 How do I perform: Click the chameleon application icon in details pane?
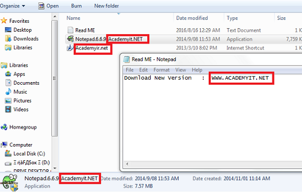click(10, 183)
